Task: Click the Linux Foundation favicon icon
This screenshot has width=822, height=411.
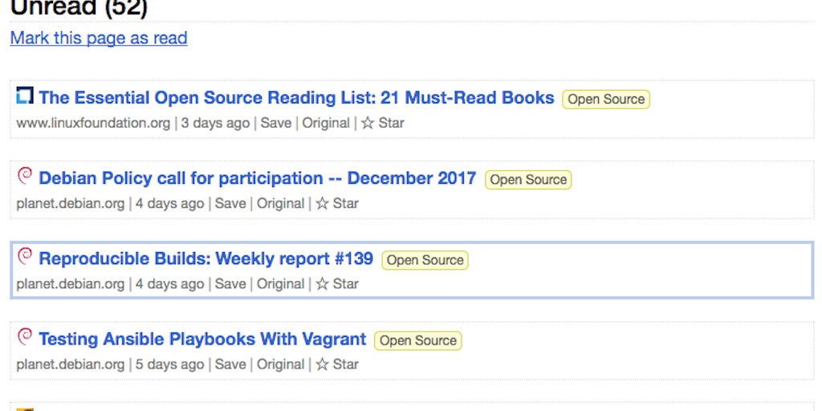Action: (25, 96)
